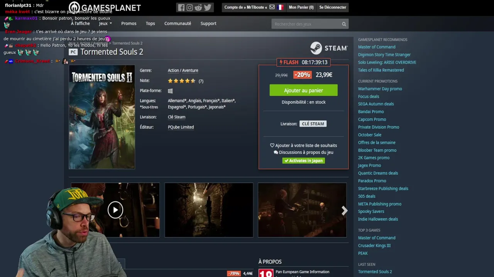The width and height of the screenshot is (494, 277).
Task: Open the Support menu item
Action: click(x=208, y=23)
